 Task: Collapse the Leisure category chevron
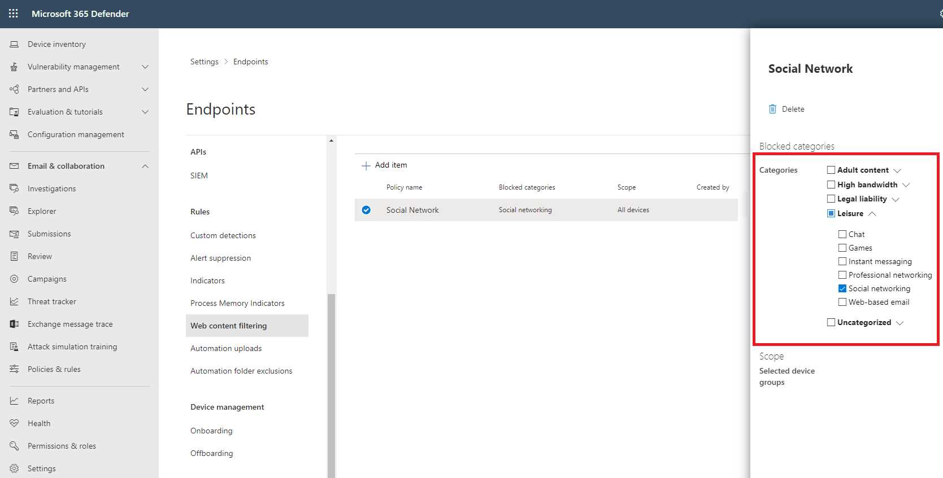pyautogui.click(x=872, y=213)
